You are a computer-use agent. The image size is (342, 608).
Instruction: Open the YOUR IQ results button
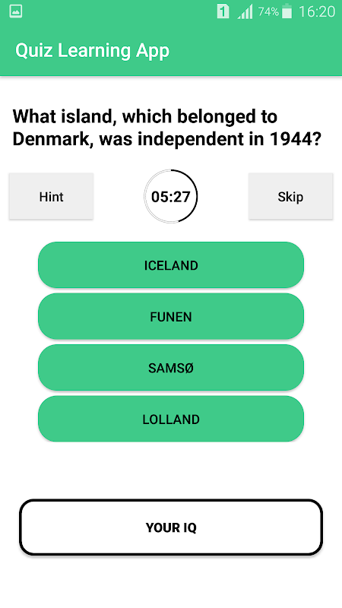(171, 527)
